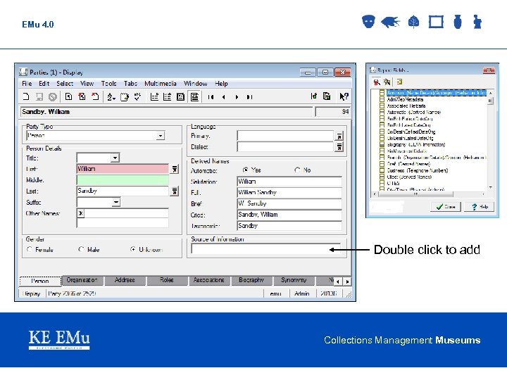The image size is (507, 380).
Task: Click the spell check toolbar icon
Action: (x=137, y=96)
